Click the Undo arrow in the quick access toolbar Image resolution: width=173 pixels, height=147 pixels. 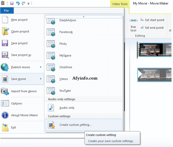(x=18, y=3)
